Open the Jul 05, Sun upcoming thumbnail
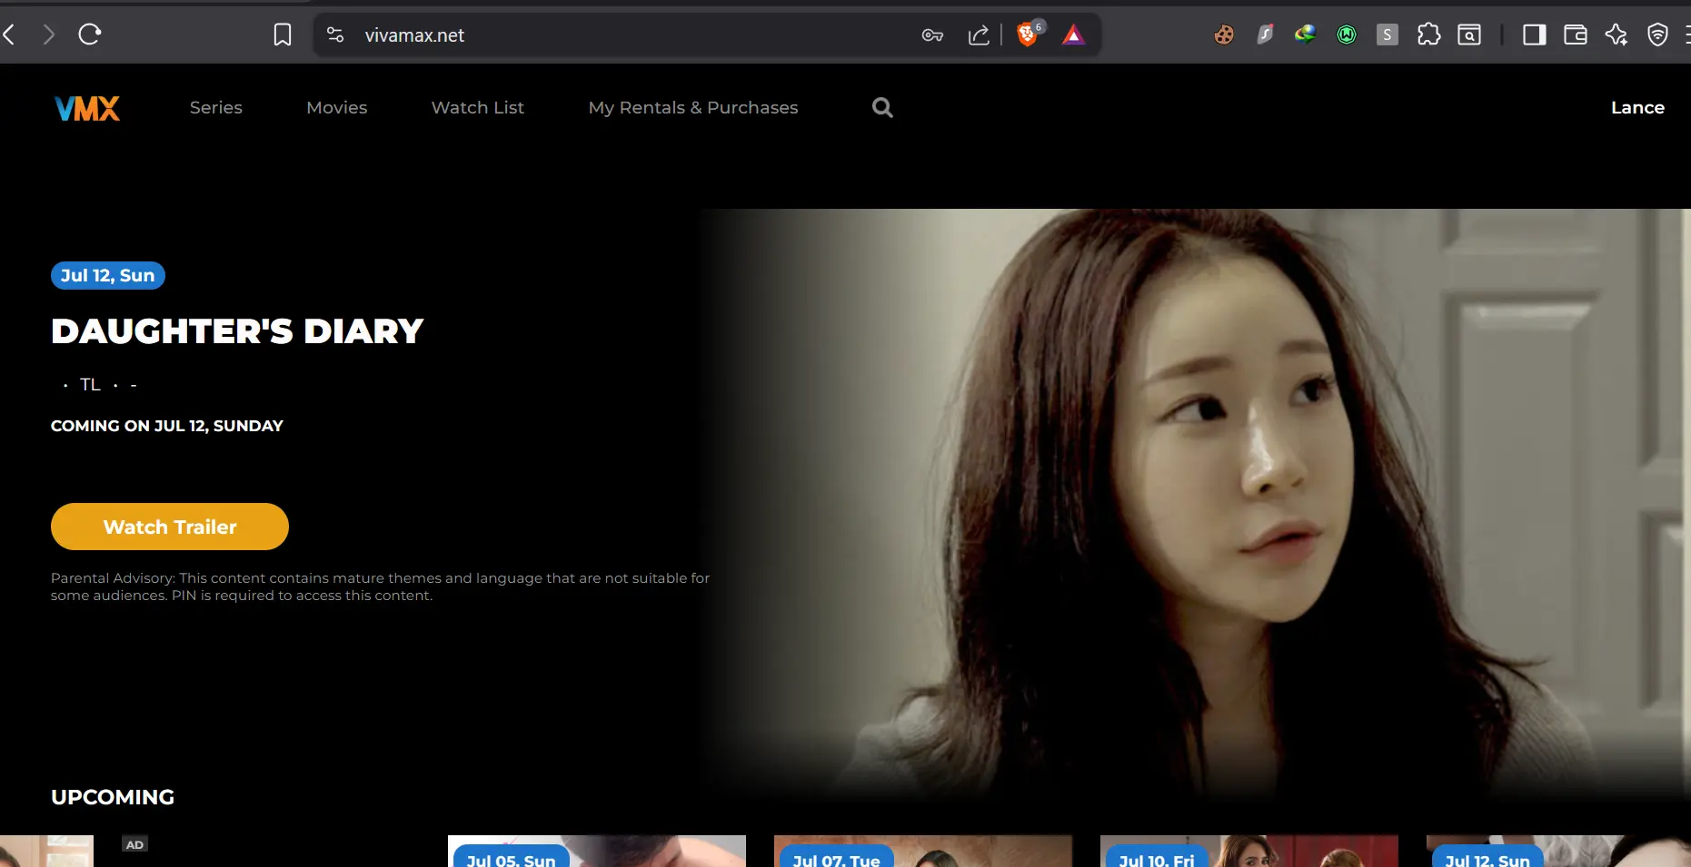This screenshot has height=867, width=1691. [597, 852]
